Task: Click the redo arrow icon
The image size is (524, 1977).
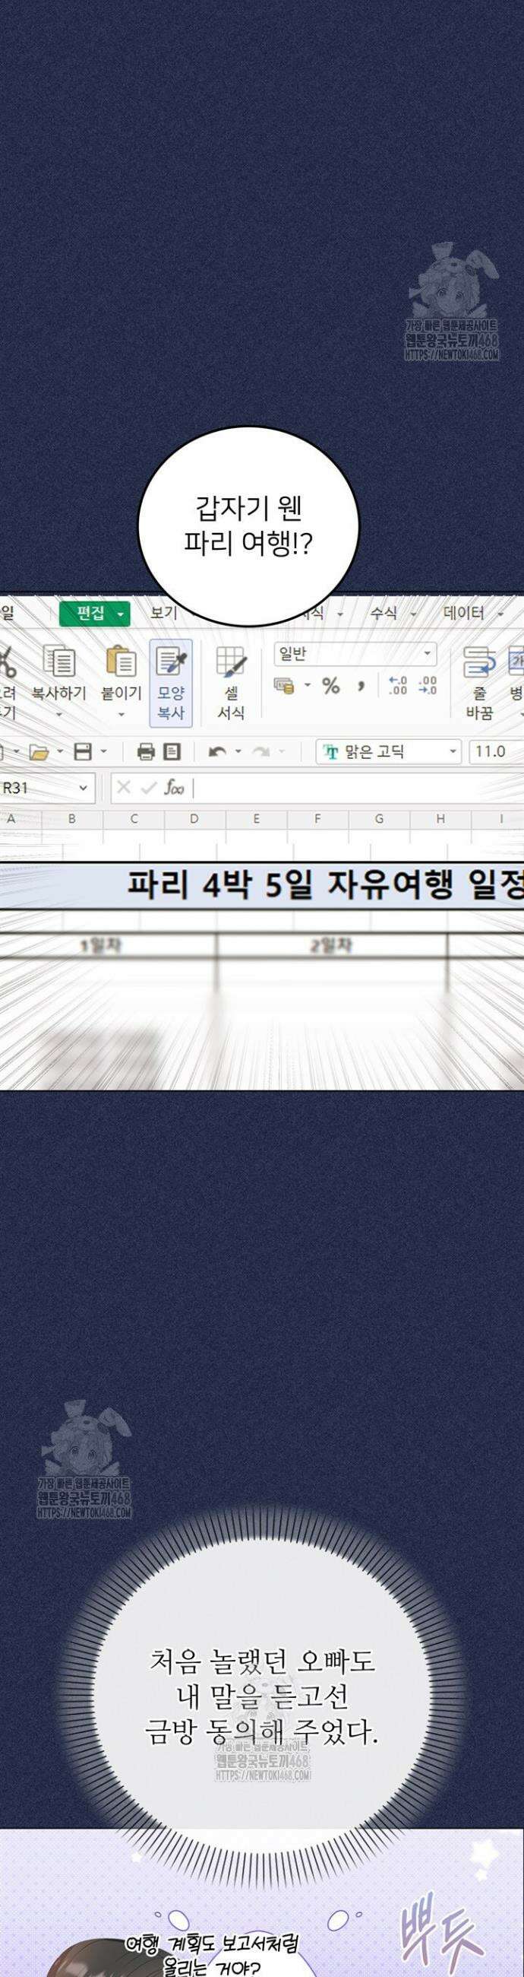Action: [x=261, y=752]
